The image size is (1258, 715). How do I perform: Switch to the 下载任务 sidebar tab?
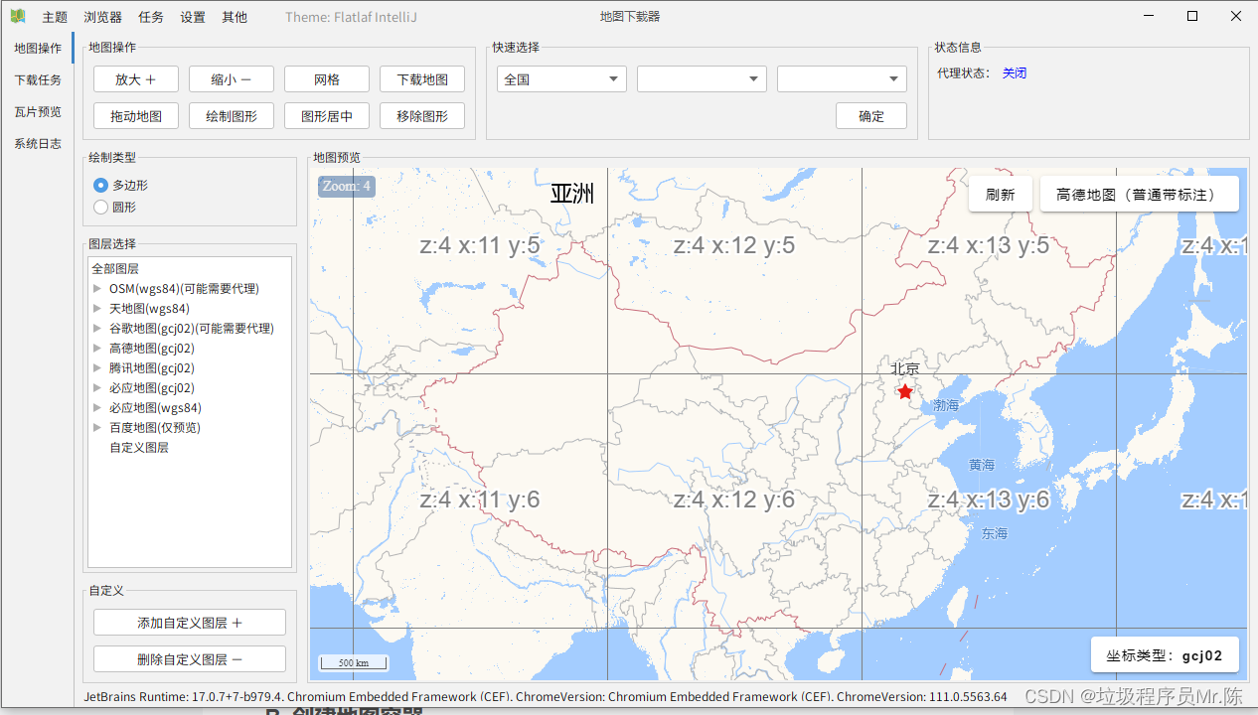pos(37,79)
